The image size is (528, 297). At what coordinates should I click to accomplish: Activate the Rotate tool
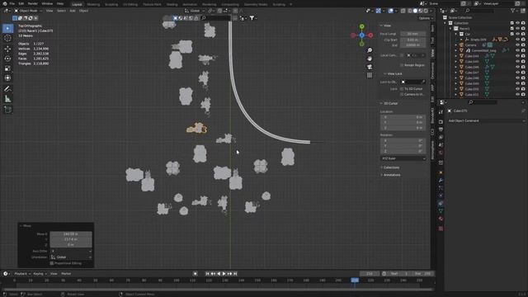coord(7,59)
